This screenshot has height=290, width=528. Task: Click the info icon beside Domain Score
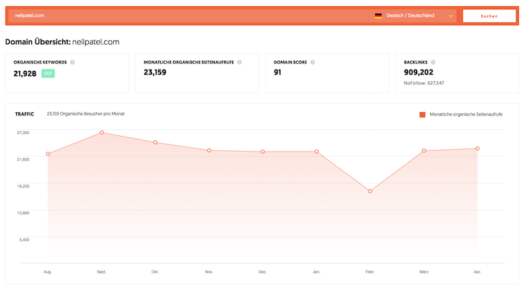click(x=312, y=62)
